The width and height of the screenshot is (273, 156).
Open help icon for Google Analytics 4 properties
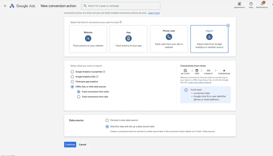(104, 72)
